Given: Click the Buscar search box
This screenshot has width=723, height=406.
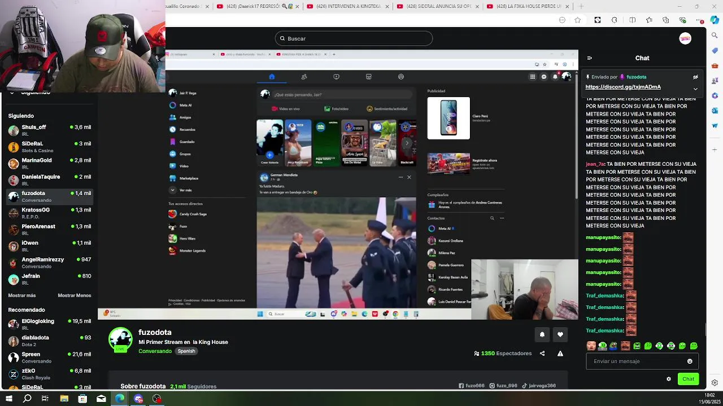Looking at the screenshot, I should pyautogui.click(x=354, y=38).
